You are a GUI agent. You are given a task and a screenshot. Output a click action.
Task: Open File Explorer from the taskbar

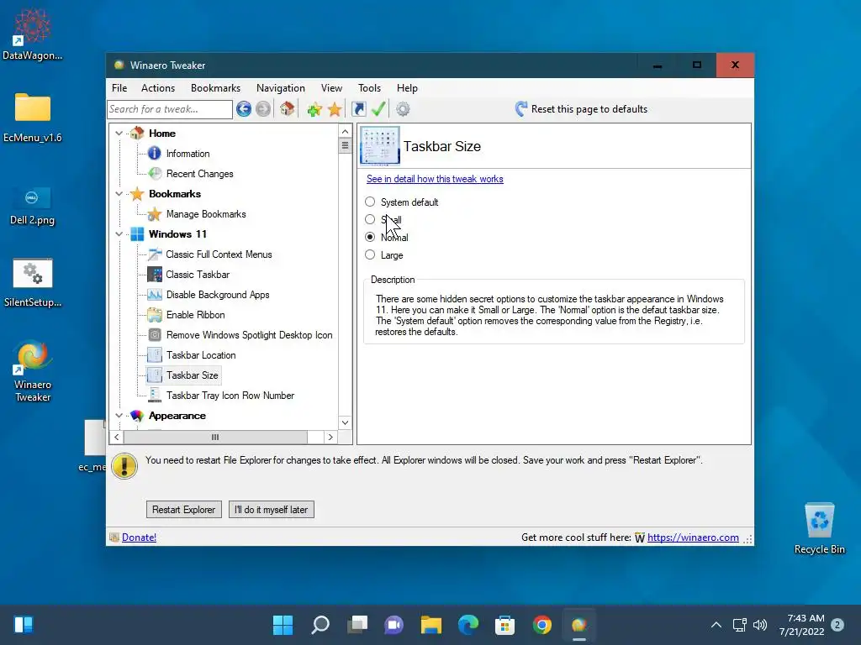click(x=431, y=625)
